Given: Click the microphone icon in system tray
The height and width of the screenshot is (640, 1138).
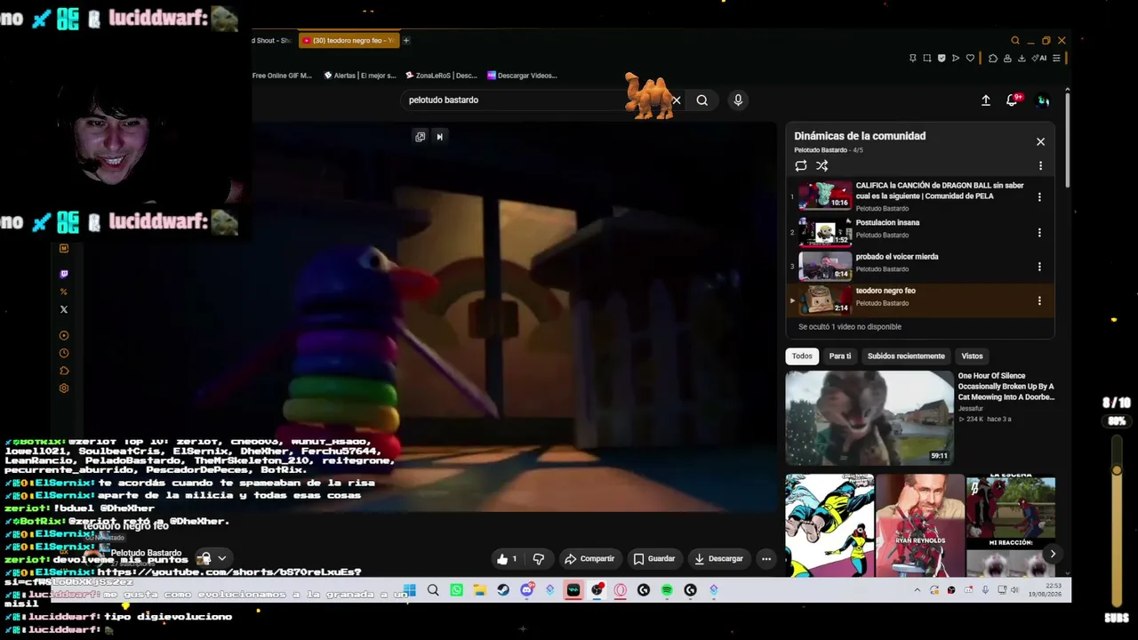Looking at the screenshot, I should click(985, 590).
